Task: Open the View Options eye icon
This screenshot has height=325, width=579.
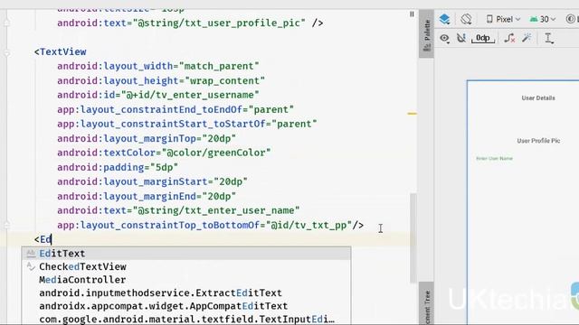Action: 444,38
